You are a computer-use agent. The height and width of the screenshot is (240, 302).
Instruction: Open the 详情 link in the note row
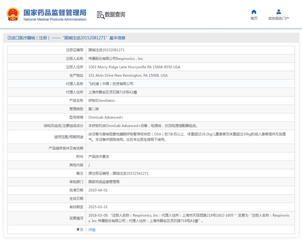click(92, 230)
